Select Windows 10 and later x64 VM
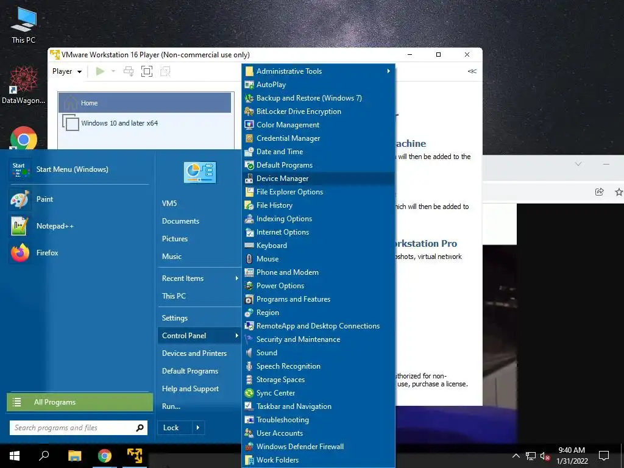This screenshot has height=468, width=624. (x=145, y=123)
